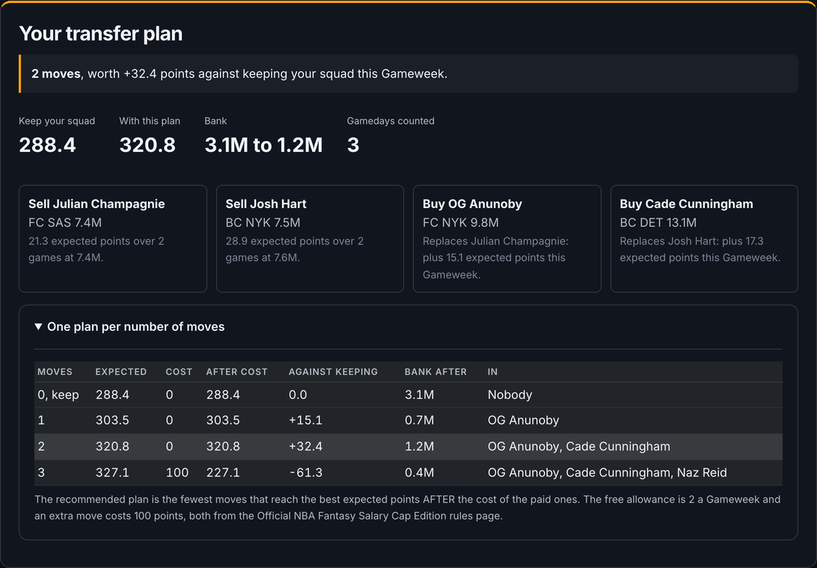This screenshot has width=817, height=568.
Task: Click BC NYK 7.5M on Hart card
Action: pos(263,222)
